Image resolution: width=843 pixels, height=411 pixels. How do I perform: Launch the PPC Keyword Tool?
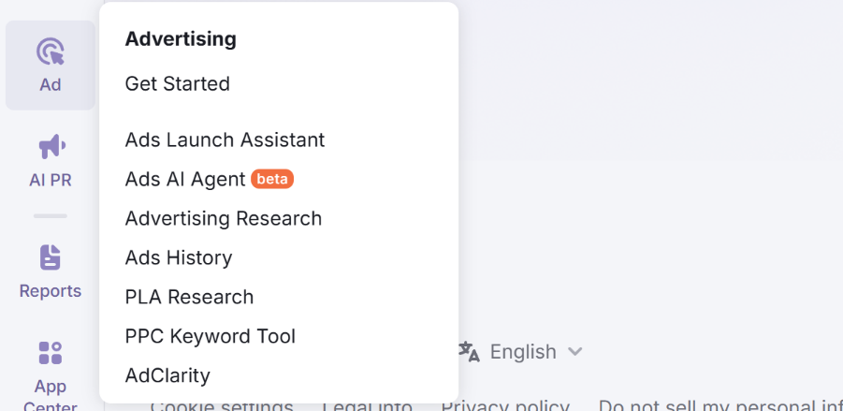pyautogui.click(x=211, y=337)
